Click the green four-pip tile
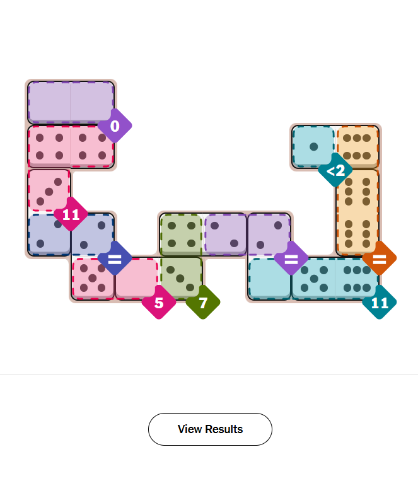Screen dimensions: 418x493 [181, 235]
